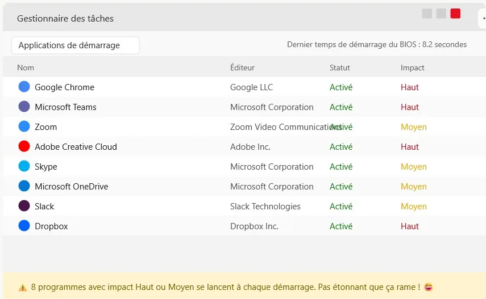The image size is (486, 299).
Task: Click the Adobe Inc. publisher cell
Action: pos(250,147)
